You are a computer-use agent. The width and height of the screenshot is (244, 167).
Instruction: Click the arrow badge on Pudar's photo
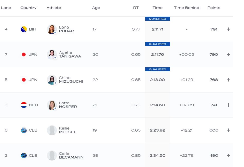[55, 32]
